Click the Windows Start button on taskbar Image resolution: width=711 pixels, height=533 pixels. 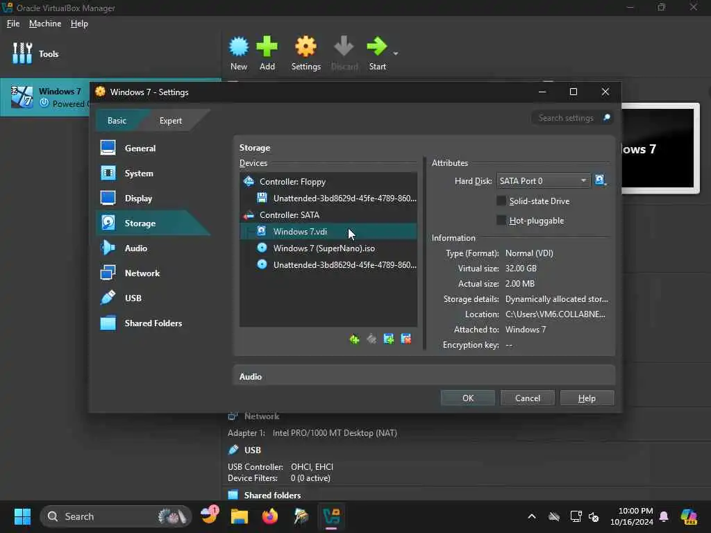(x=22, y=516)
